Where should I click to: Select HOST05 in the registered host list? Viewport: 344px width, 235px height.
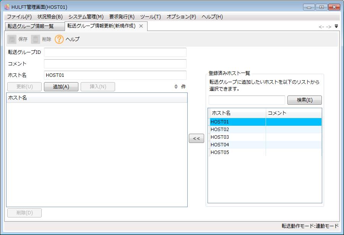coord(266,152)
